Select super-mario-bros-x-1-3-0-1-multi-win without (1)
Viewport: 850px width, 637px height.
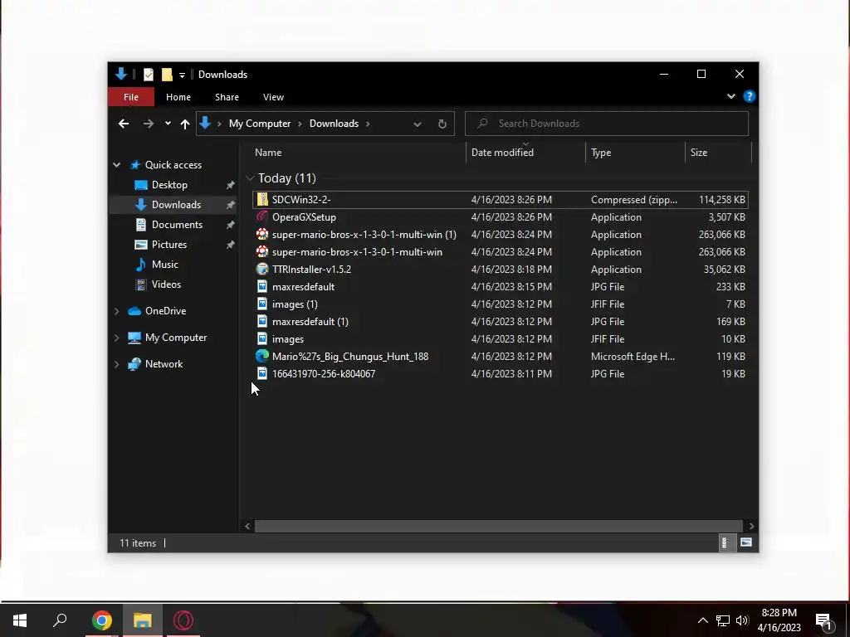click(x=357, y=252)
